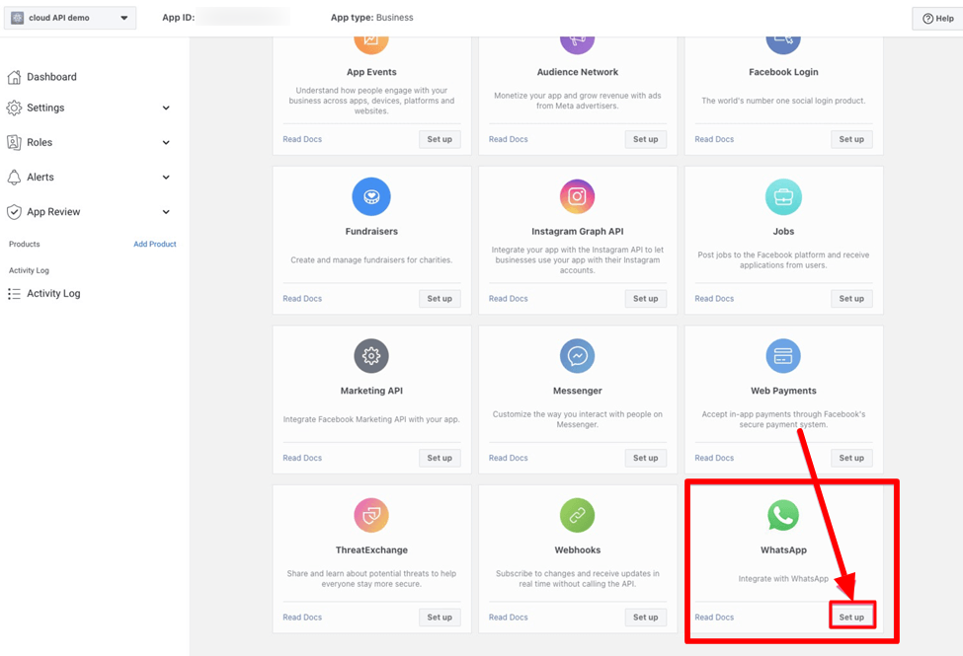
Task: Expand the App Review menu chevron
Action: [x=166, y=212]
